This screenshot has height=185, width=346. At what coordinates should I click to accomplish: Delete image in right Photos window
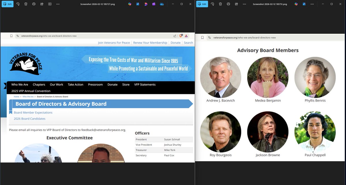220,4
